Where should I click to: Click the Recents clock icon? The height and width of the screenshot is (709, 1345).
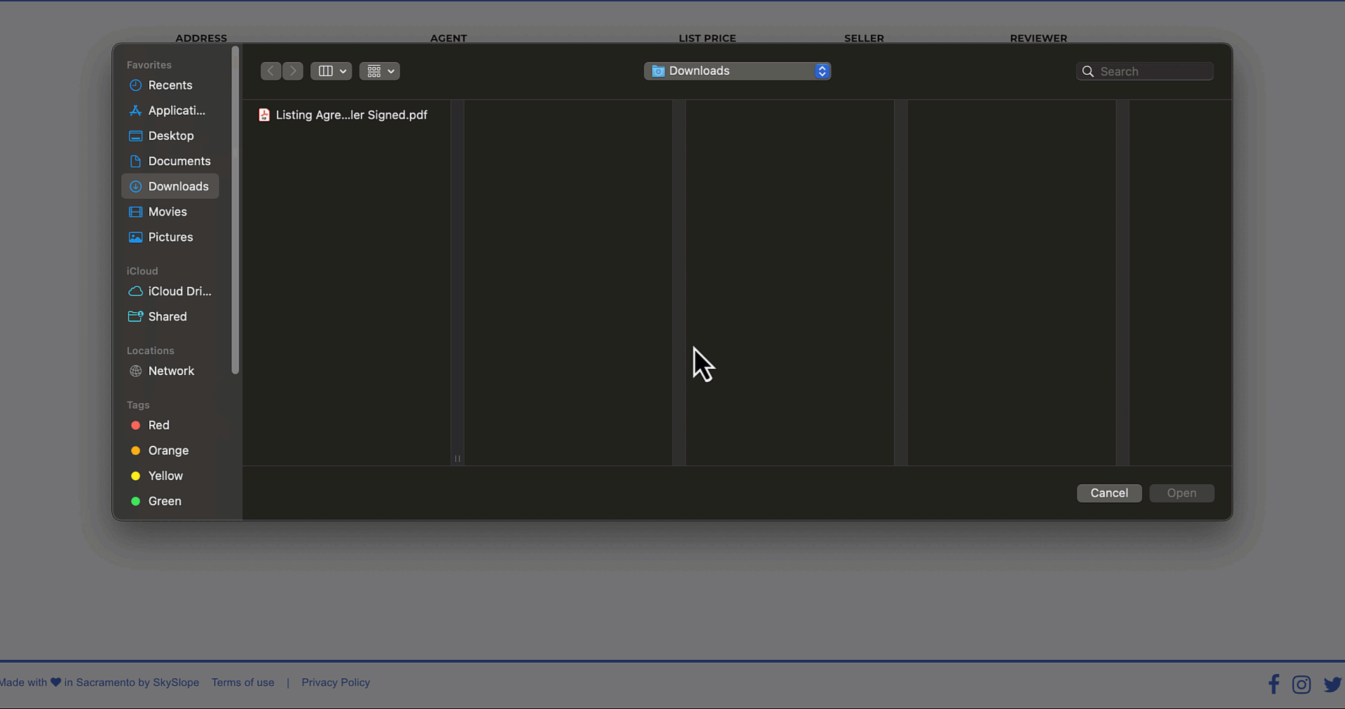(x=136, y=85)
